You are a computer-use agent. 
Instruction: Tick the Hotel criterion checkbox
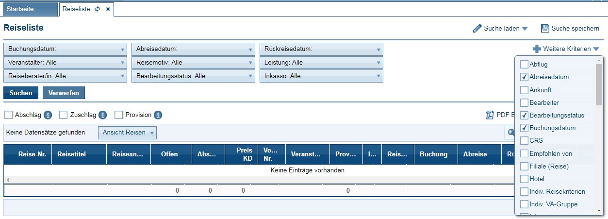pyautogui.click(x=524, y=179)
